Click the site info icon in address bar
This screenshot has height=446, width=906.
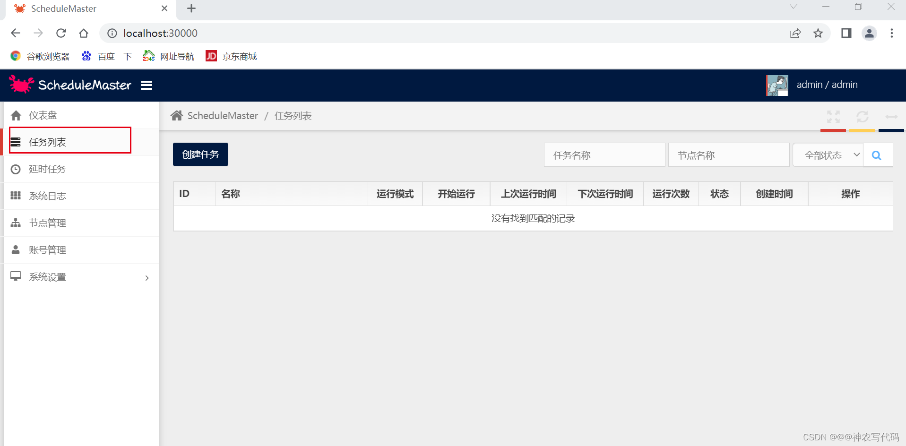coord(112,33)
